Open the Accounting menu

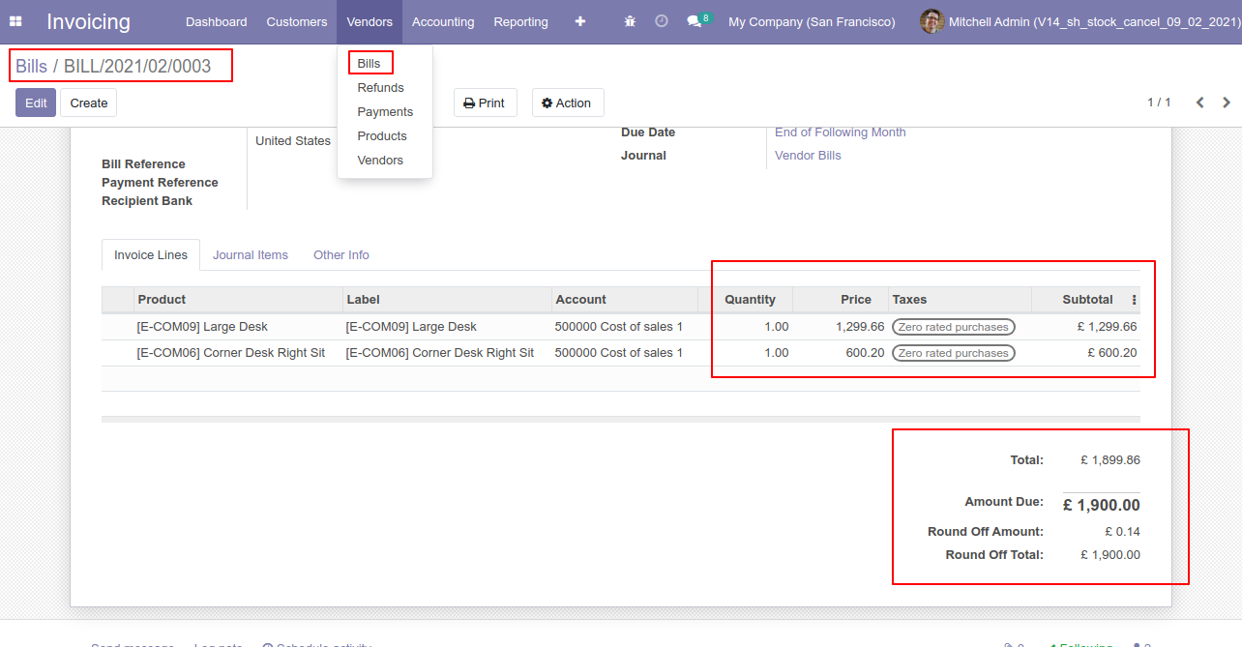click(x=443, y=21)
